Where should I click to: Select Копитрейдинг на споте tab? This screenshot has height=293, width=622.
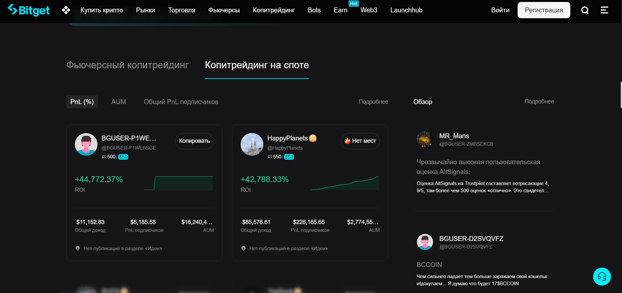click(257, 65)
